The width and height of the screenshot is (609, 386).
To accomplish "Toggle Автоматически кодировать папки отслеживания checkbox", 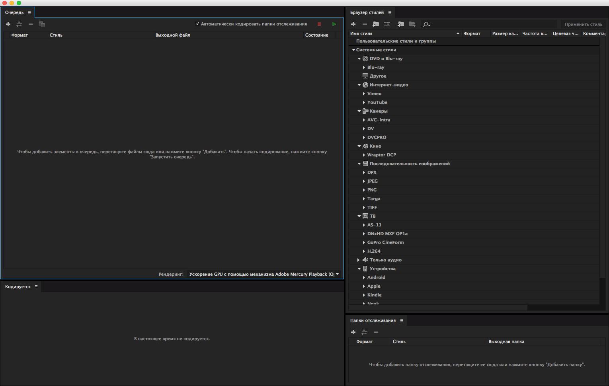I will [x=197, y=24].
